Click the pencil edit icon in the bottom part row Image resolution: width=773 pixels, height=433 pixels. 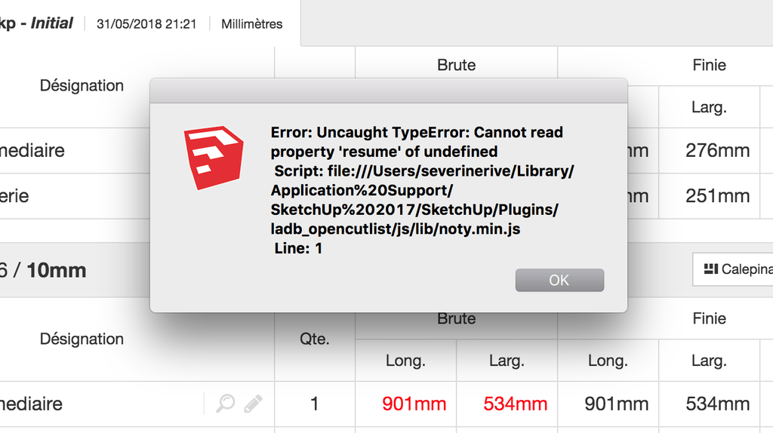click(x=253, y=404)
